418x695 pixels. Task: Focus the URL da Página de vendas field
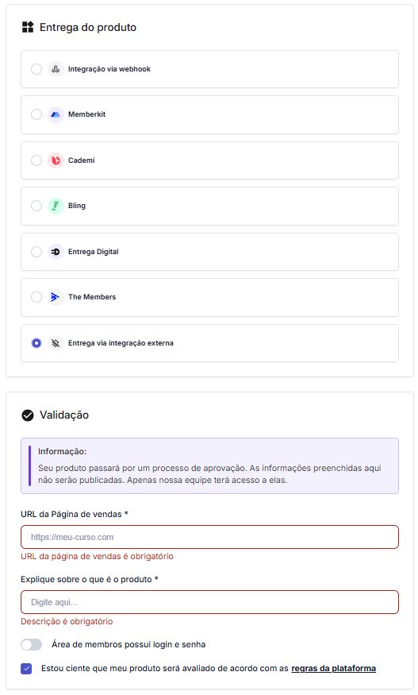point(210,537)
